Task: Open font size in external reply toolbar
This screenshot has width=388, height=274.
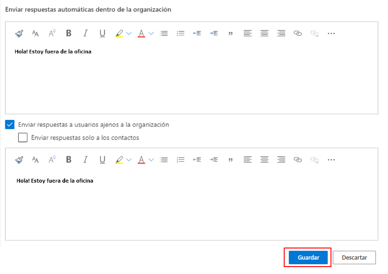Action: tap(35, 160)
